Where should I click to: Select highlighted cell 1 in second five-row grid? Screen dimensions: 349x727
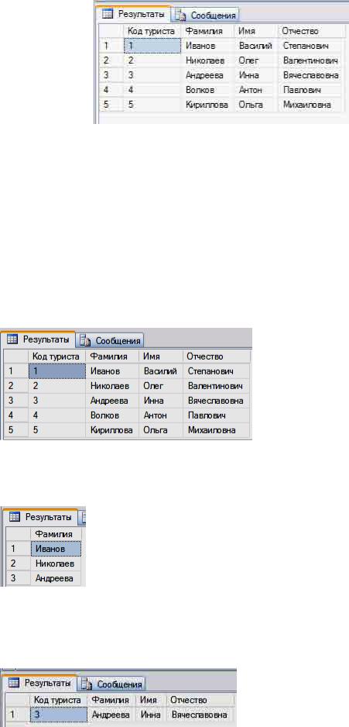tap(57, 371)
